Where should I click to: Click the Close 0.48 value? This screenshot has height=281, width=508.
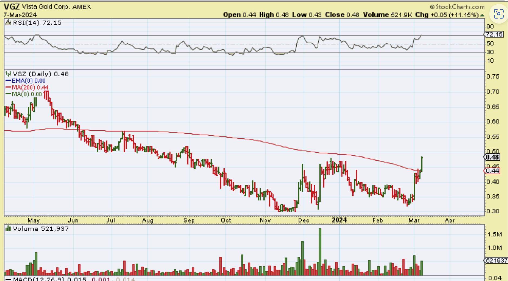[342, 15]
